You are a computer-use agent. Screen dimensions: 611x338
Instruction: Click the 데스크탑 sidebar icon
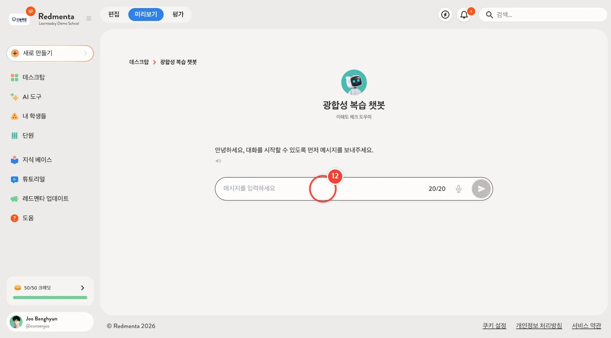pos(15,78)
